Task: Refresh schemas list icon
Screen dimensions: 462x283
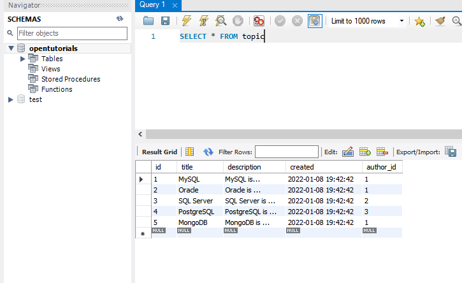Action: (x=120, y=19)
